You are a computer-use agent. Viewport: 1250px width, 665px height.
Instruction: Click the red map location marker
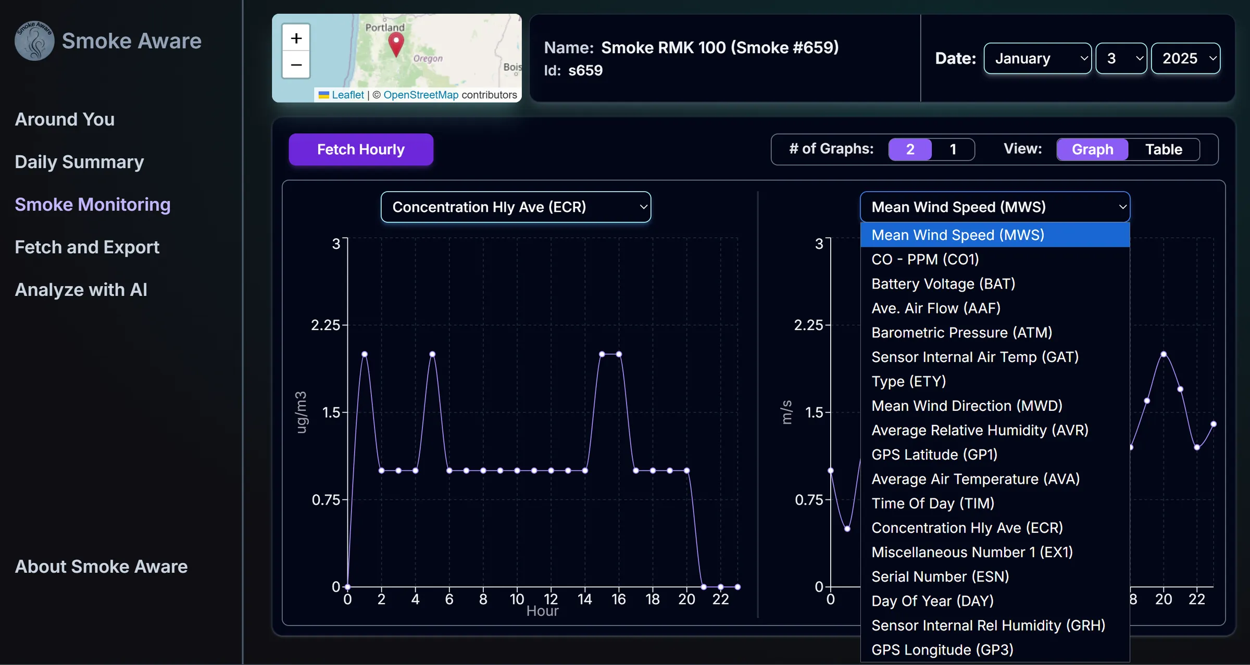396,45
